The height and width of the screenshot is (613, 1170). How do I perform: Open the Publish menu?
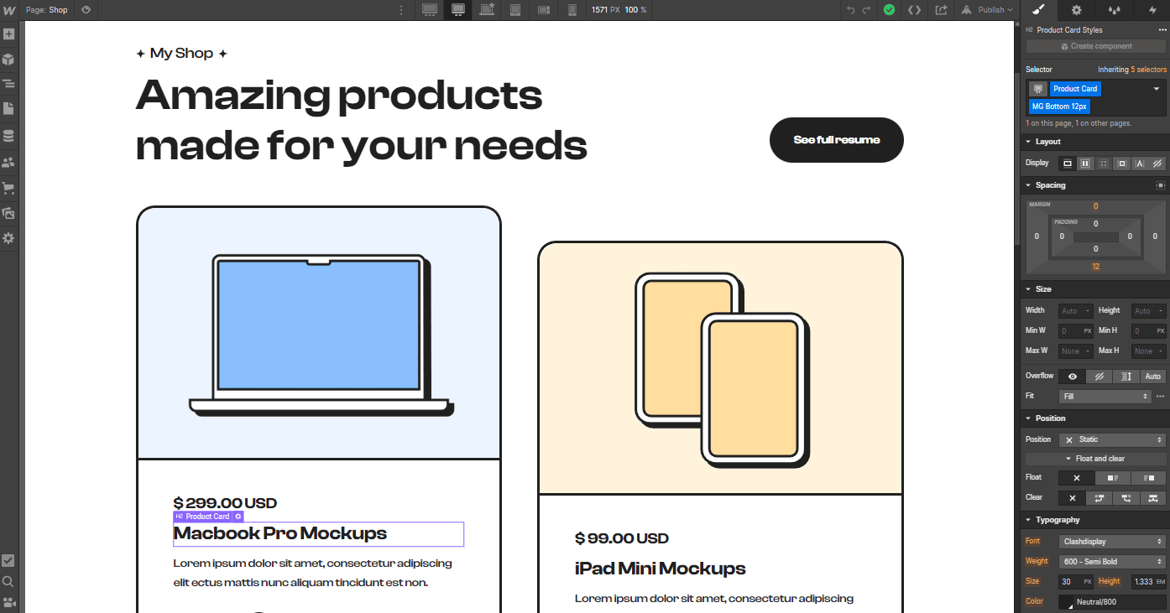tap(986, 10)
